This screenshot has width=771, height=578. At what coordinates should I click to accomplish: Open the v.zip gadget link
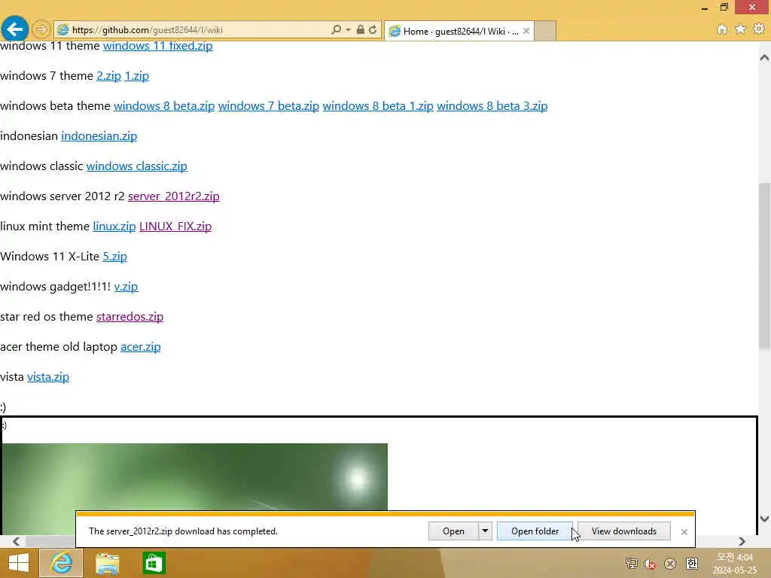tap(126, 287)
